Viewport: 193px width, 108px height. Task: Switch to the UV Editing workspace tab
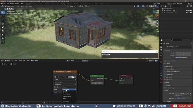pyautogui.click(x=48, y=4)
